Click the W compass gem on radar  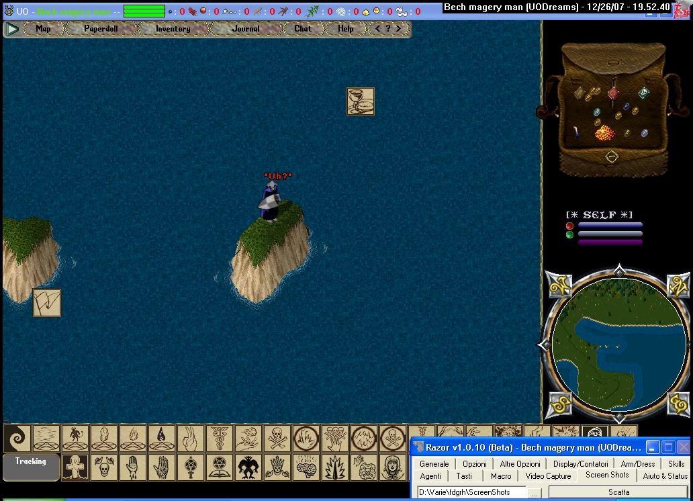[559, 285]
